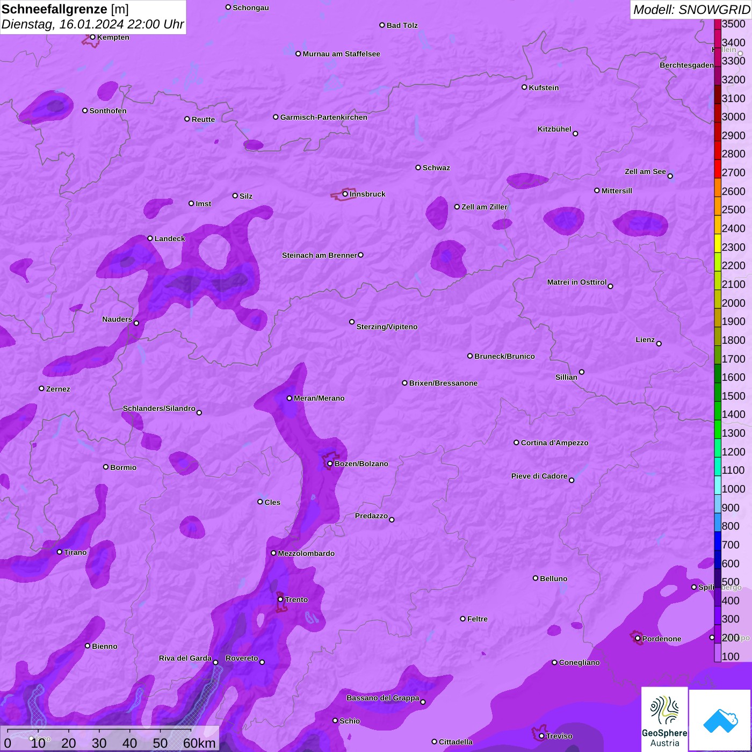Click the date Dienstag, 16.01.2024 22:00 Uhr
The width and height of the screenshot is (752, 752).
click(x=92, y=24)
